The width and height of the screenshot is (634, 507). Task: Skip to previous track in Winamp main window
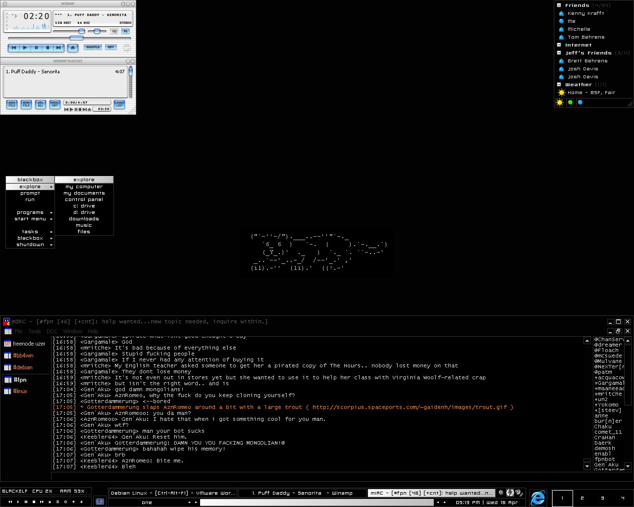14,48
